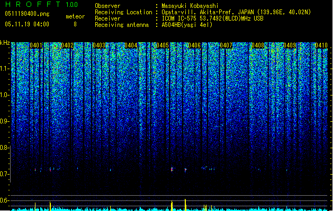Image resolution: width=333 pixels, height=211 pixels.
Task: Select the file name 0511190400.png
Action: pyautogui.click(x=27, y=14)
